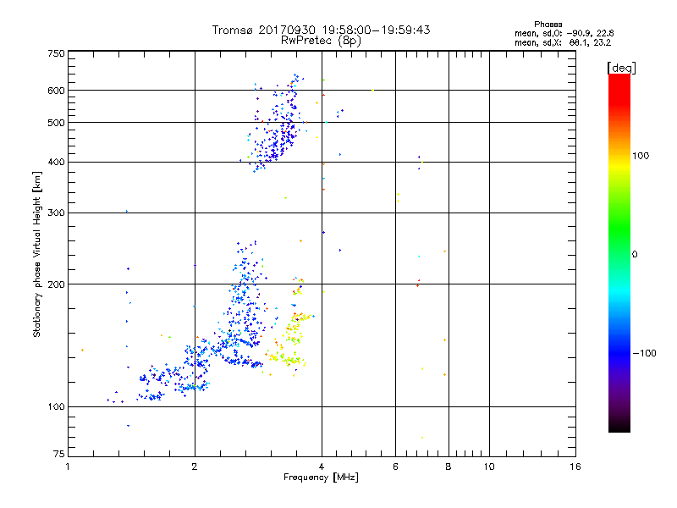Click the isolated orange point left of 100 km region
The height and width of the screenshot is (508, 677).
click(x=82, y=350)
